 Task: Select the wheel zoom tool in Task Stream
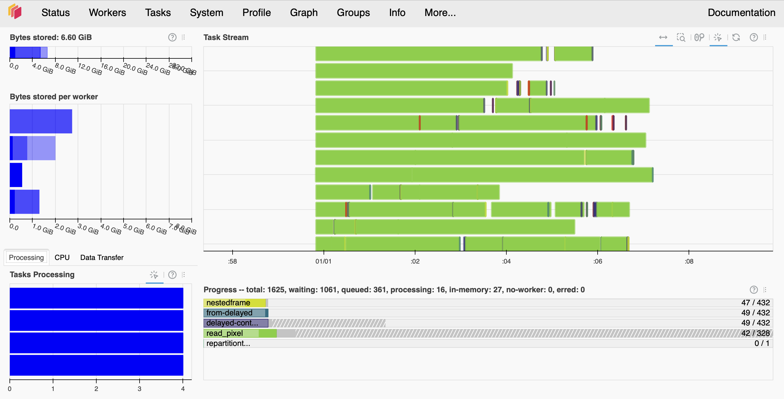[699, 37]
